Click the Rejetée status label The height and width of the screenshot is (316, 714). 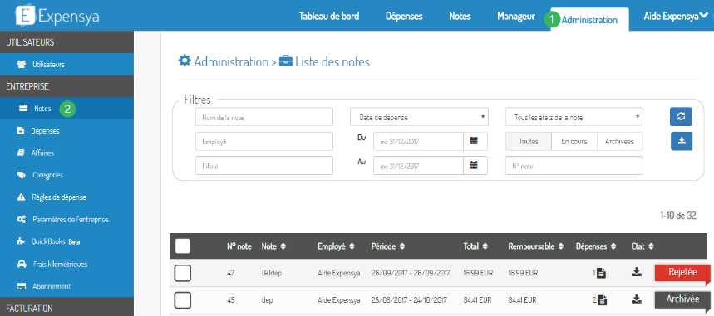[682, 273]
